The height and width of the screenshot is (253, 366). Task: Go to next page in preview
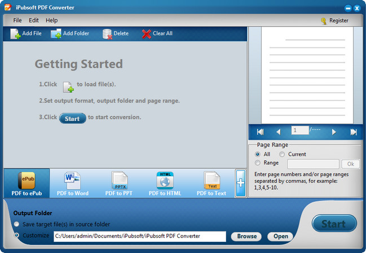coord(334,132)
